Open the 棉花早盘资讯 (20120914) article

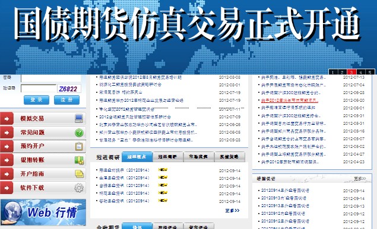[x=124, y=193]
